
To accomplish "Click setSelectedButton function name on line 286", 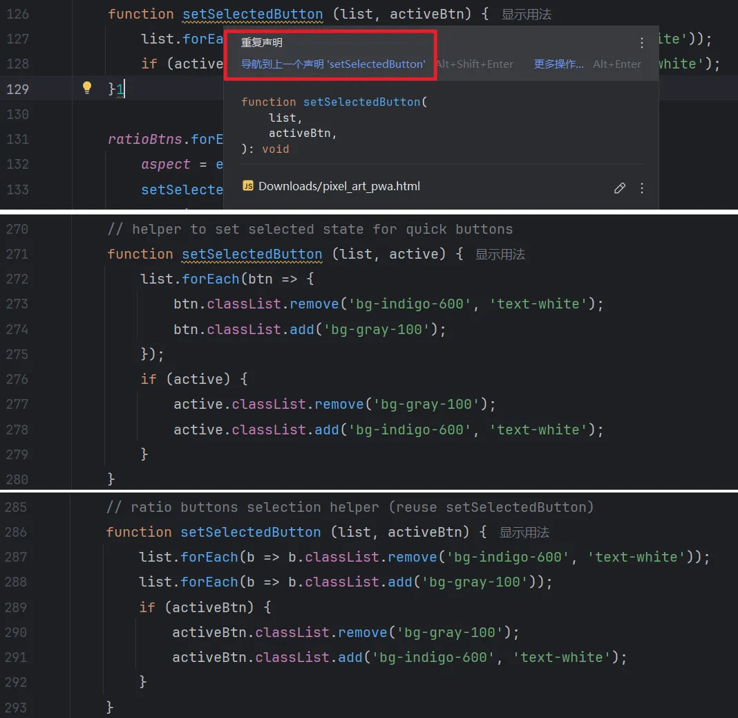I will tap(250, 532).
